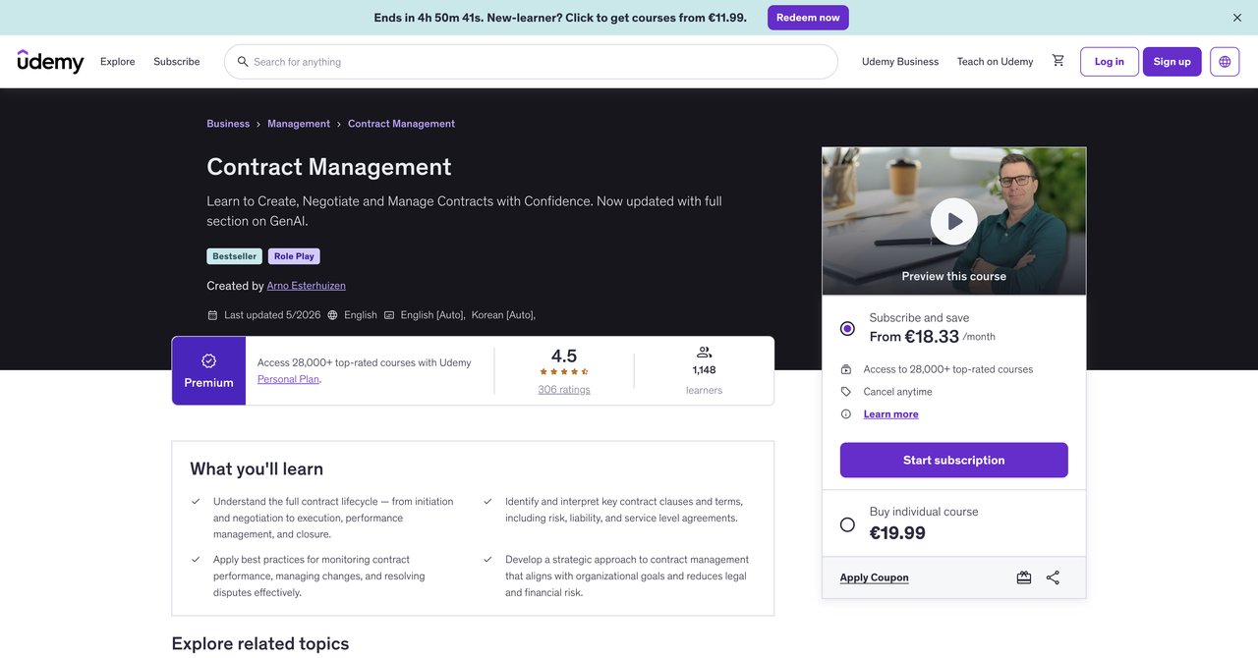Click the Udemy logo
1258x658 pixels.
coord(50,61)
